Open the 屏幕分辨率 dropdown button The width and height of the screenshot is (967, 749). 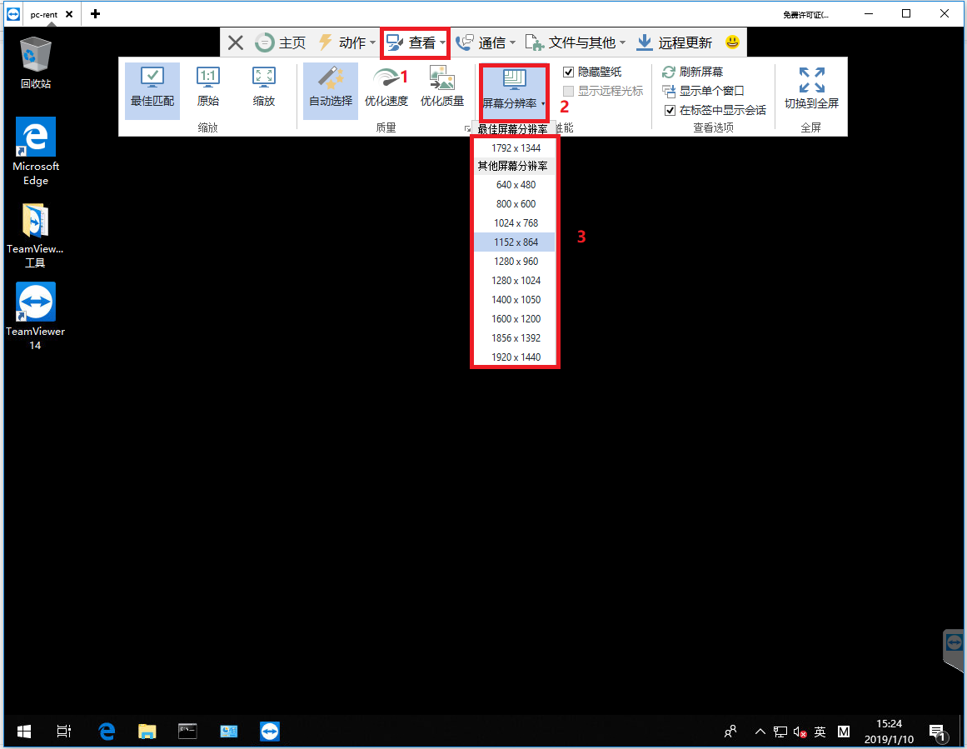[514, 92]
